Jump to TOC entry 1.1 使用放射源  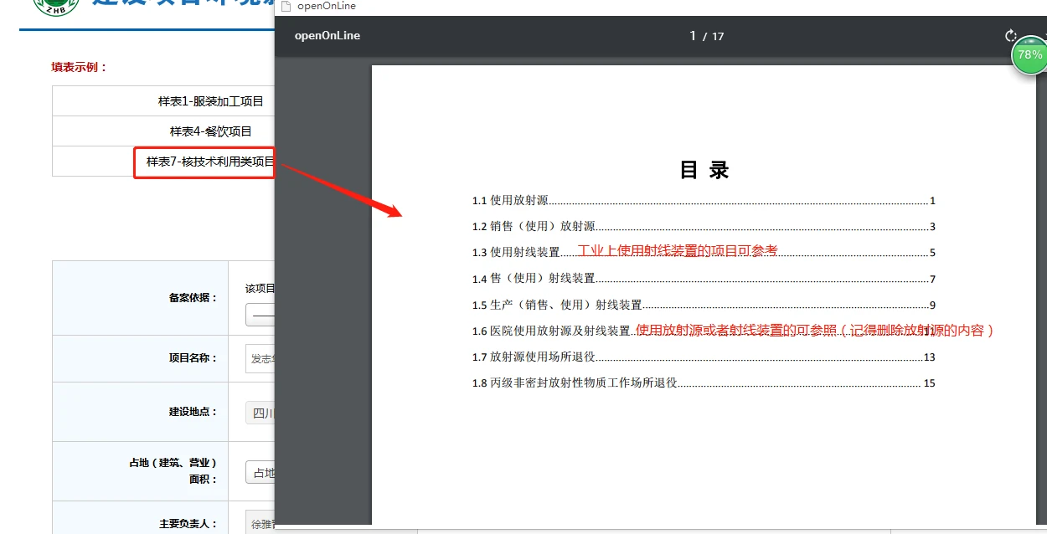(704, 201)
